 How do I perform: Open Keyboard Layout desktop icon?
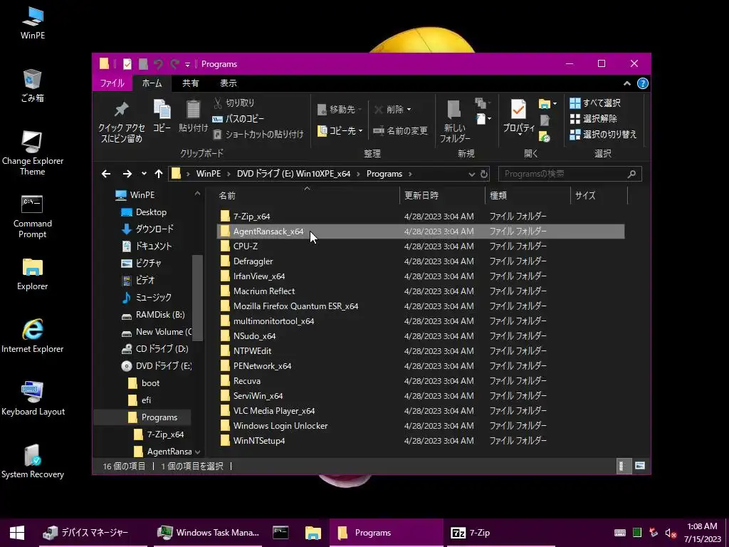[33, 399]
